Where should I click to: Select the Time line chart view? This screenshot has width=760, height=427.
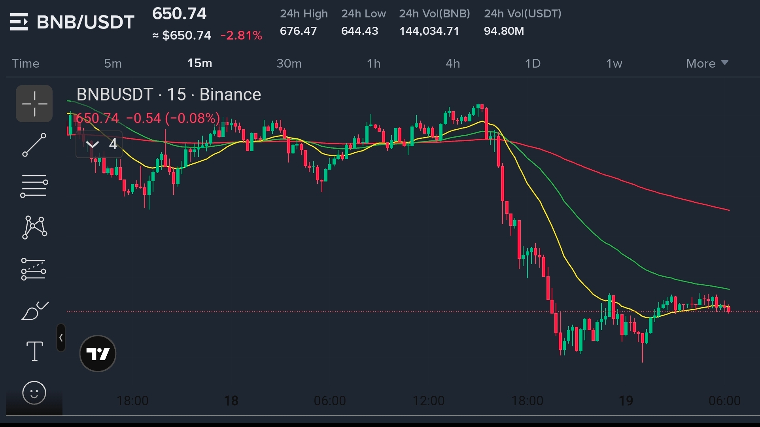26,63
